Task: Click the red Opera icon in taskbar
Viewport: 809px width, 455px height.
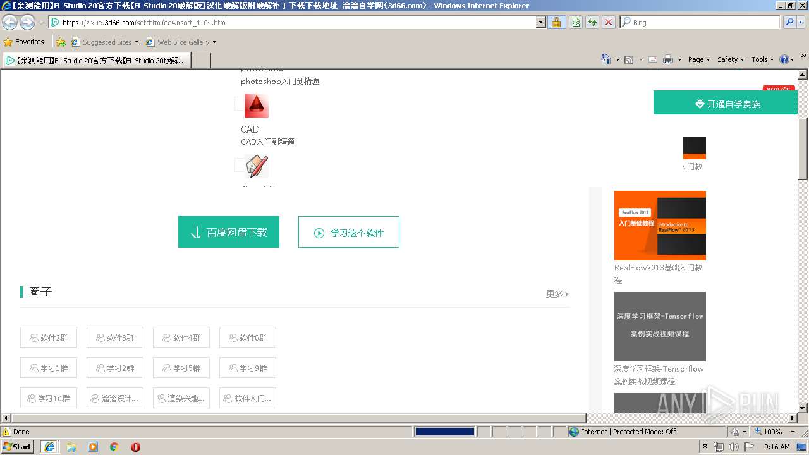Action: pyautogui.click(x=135, y=447)
